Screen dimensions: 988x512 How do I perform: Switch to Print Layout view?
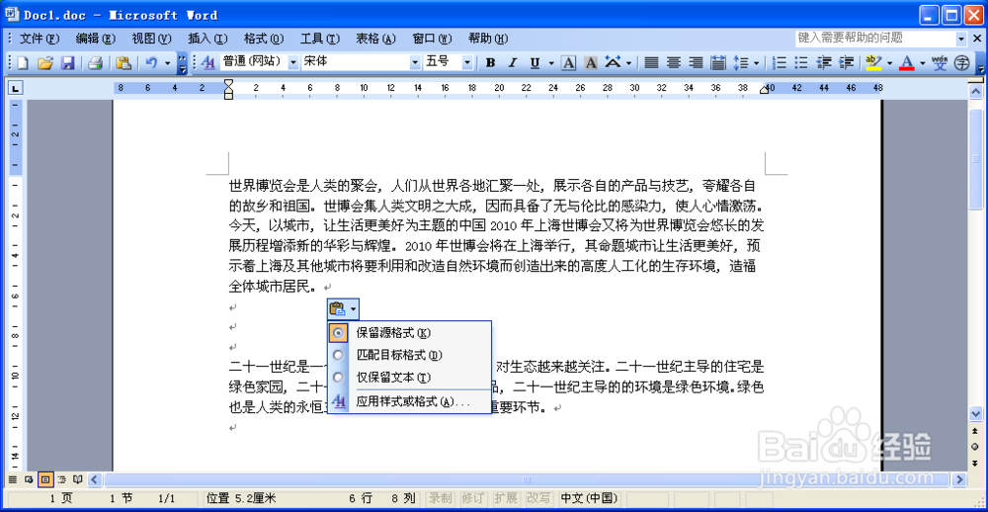(x=45, y=479)
